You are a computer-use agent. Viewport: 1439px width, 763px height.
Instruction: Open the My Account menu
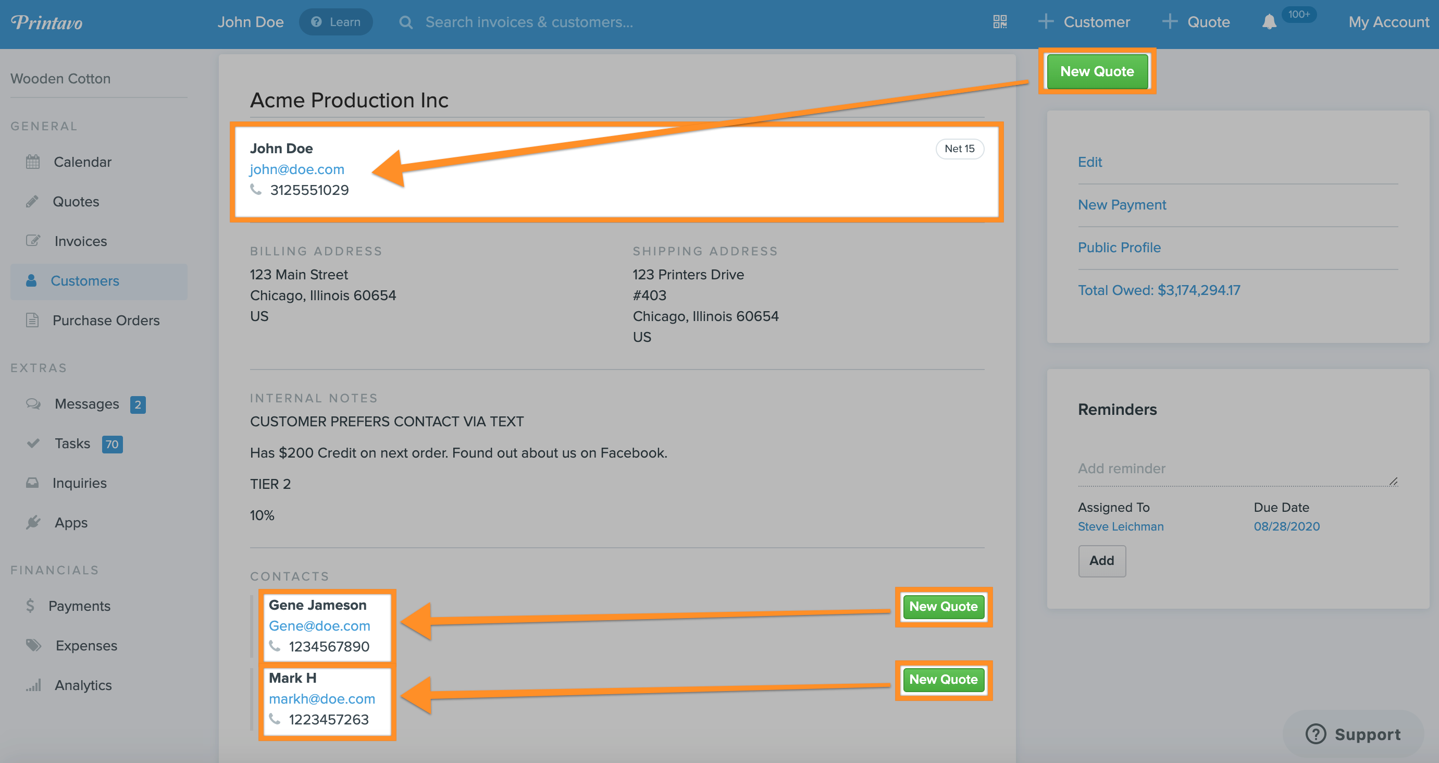click(x=1389, y=22)
